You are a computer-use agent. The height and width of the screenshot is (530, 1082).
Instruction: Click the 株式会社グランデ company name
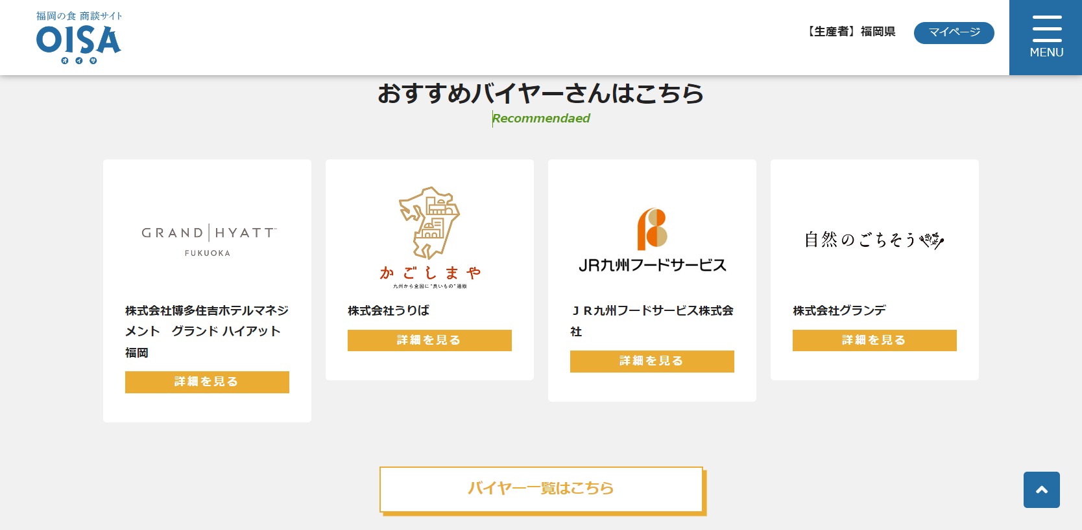point(839,310)
